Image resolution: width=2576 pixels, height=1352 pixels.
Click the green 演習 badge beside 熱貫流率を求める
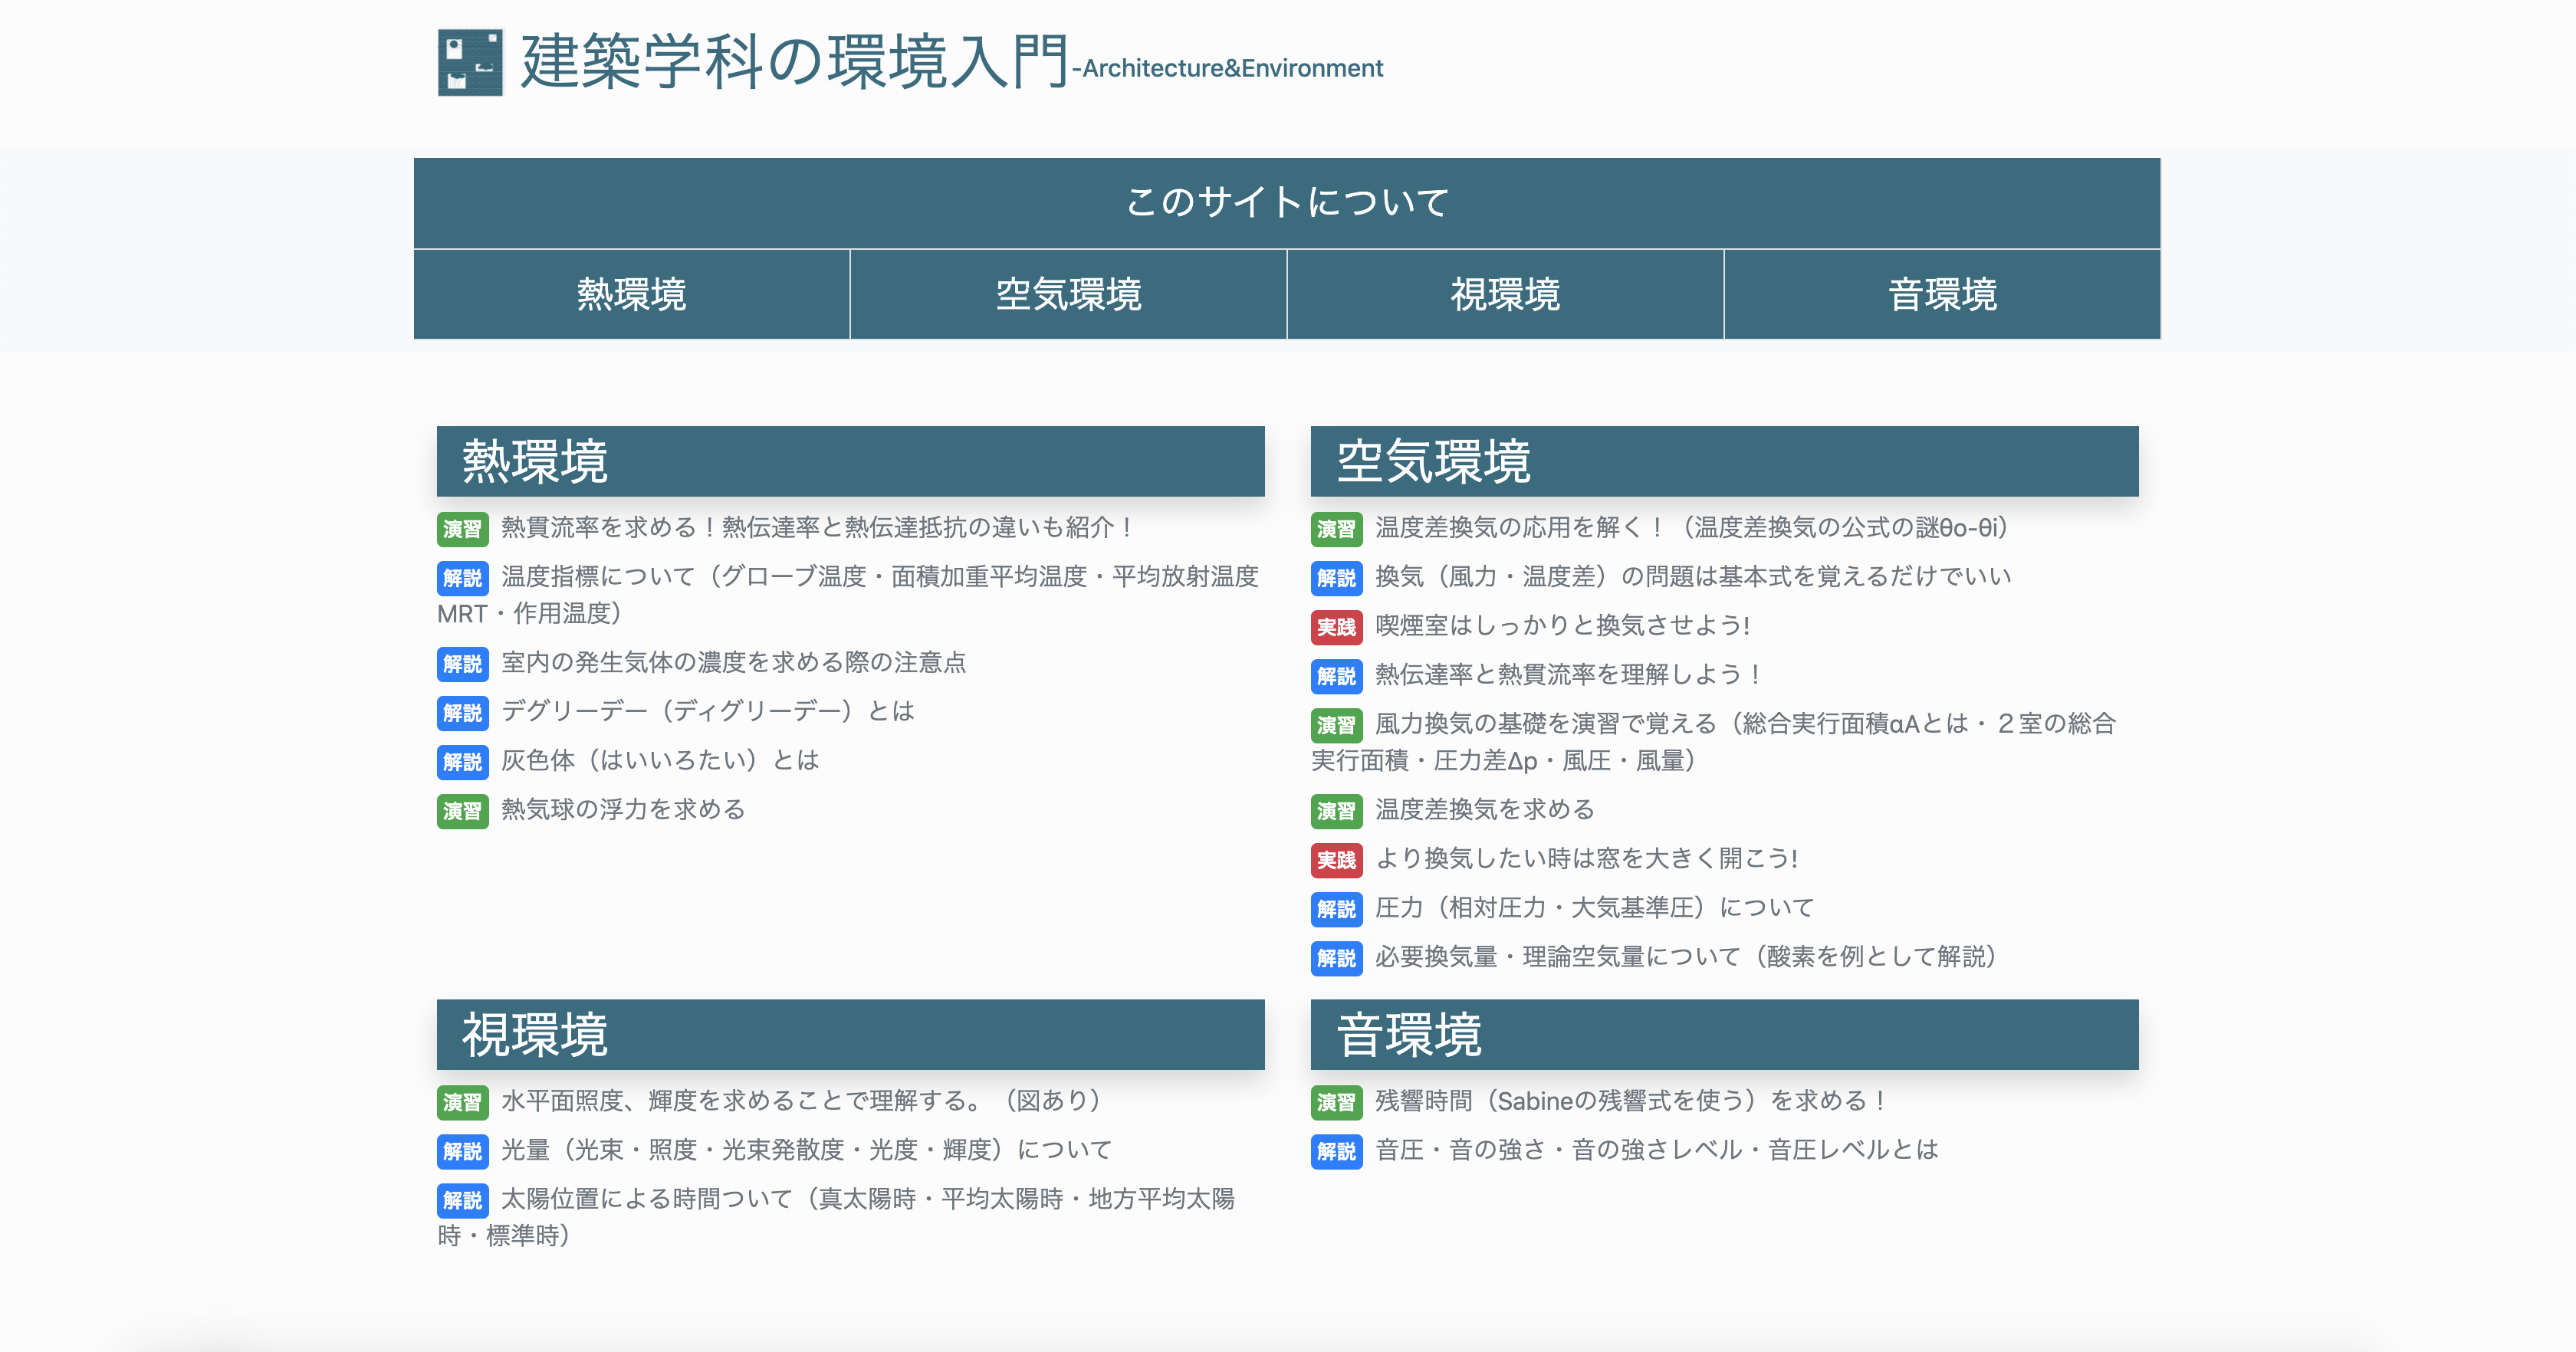tap(462, 528)
